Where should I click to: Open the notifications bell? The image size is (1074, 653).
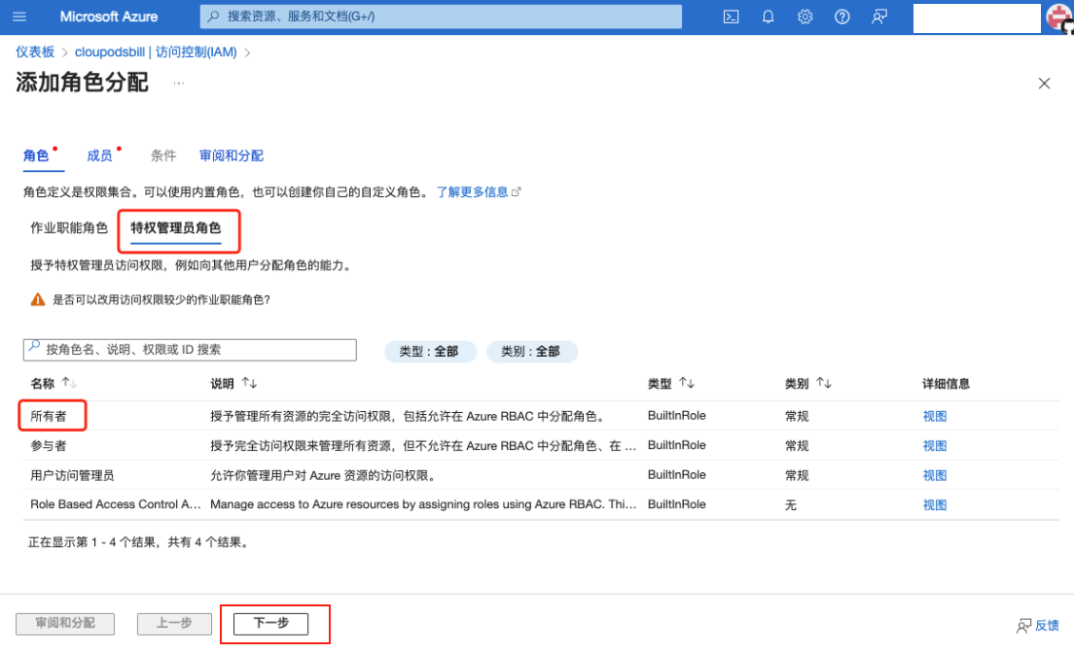768,17
